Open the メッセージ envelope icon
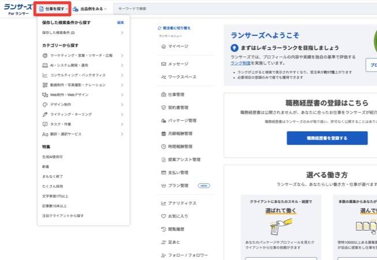 163,64
